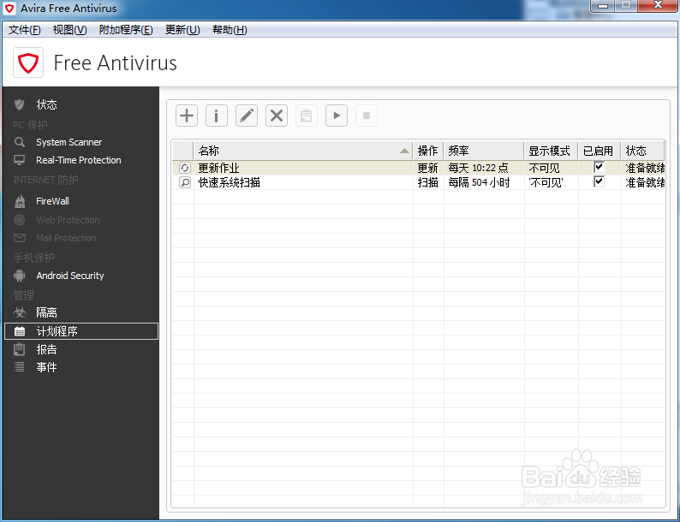Open the 报告 reports page
680x522 pixels.
[x=46, y=349]
